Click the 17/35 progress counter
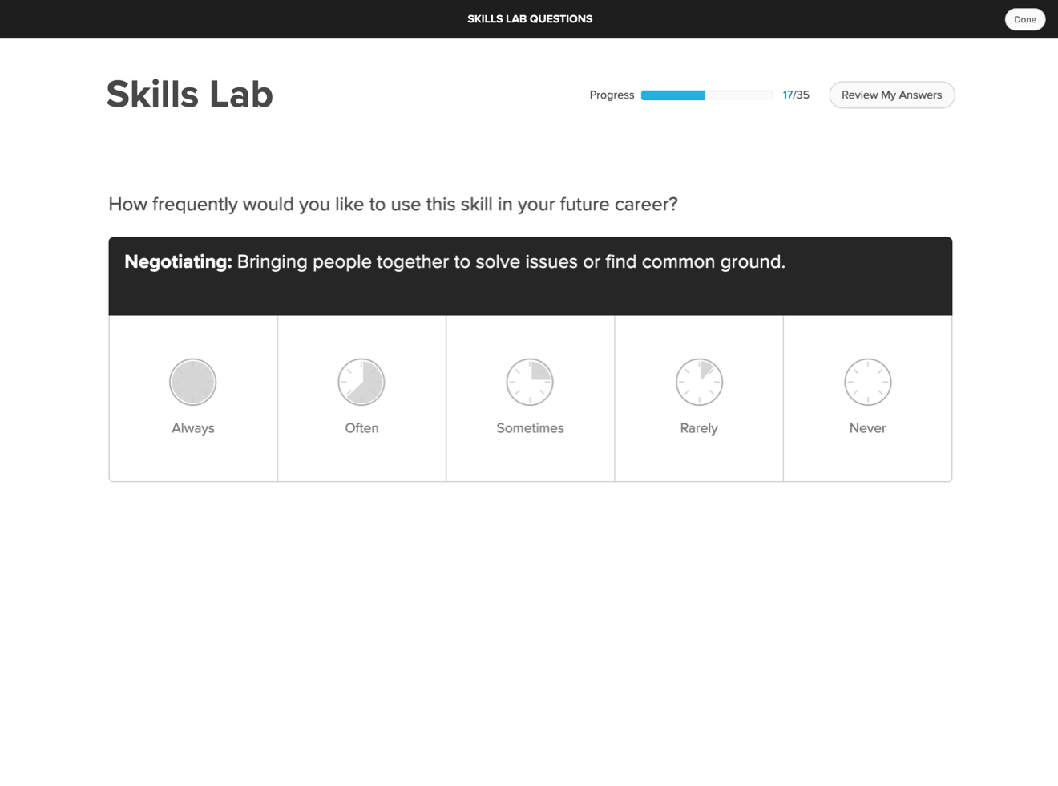This screenshot has height=786, width=1058. click(x=797, y=95)
